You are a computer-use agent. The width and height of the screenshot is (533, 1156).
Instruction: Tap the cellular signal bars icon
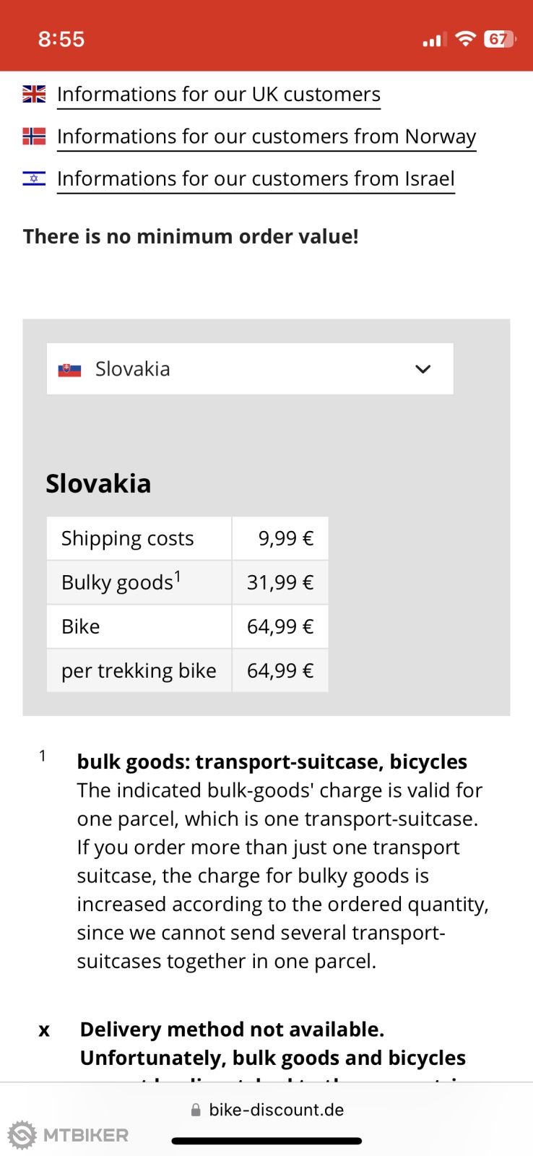tap(433, 40)
